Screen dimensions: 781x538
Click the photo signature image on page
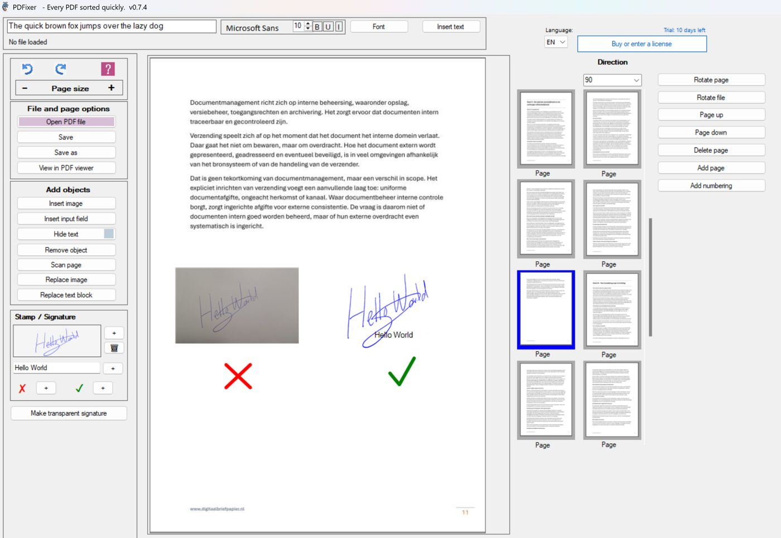point(237,306)
